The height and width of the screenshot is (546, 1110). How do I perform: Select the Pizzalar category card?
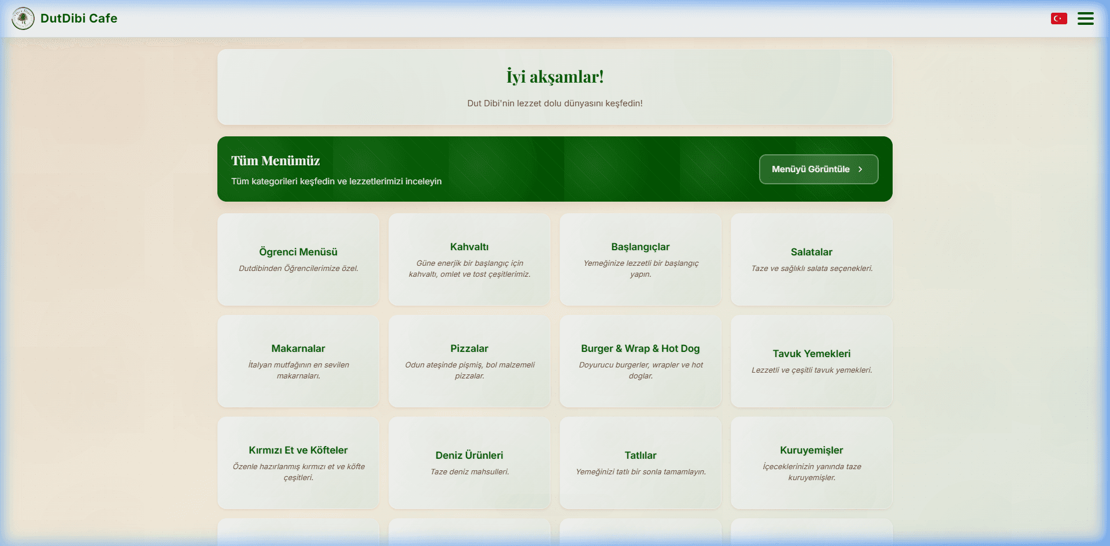point(469,361)
